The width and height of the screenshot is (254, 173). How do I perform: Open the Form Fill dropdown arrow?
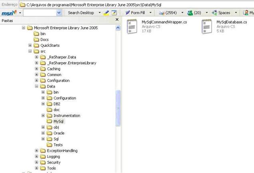click(151, 13)
